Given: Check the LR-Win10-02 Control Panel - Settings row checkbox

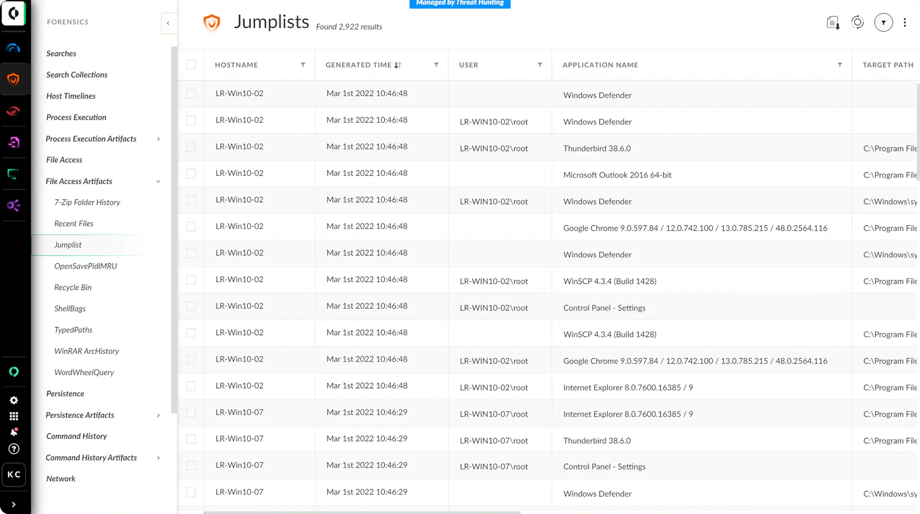Looking at the screenshot, I should pos(191,306).
